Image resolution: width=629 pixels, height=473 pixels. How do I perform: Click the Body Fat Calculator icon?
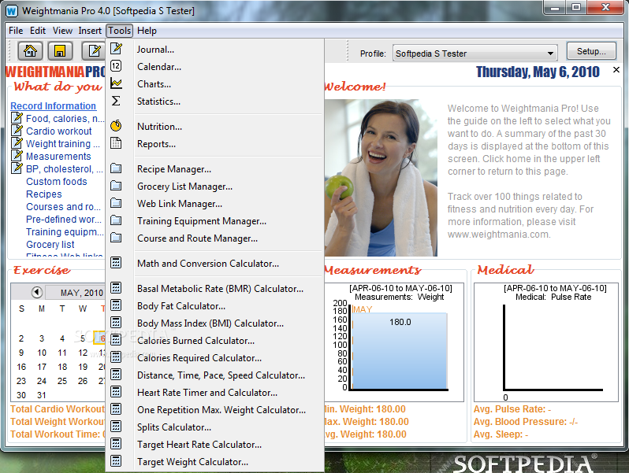(x=116, y=305)
